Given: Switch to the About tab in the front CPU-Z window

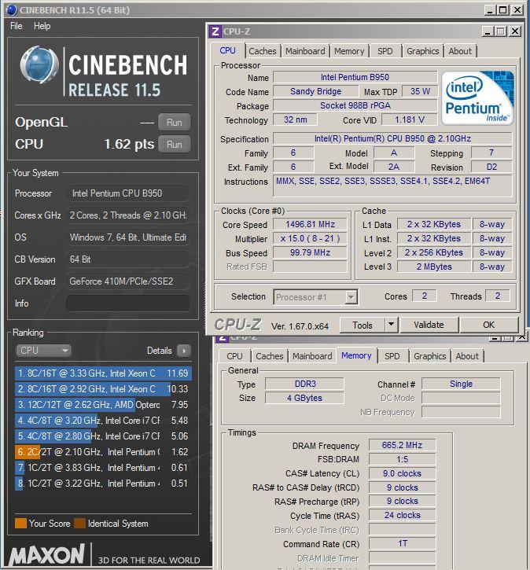Looking at the screenshot, I should tap(460, 51).
